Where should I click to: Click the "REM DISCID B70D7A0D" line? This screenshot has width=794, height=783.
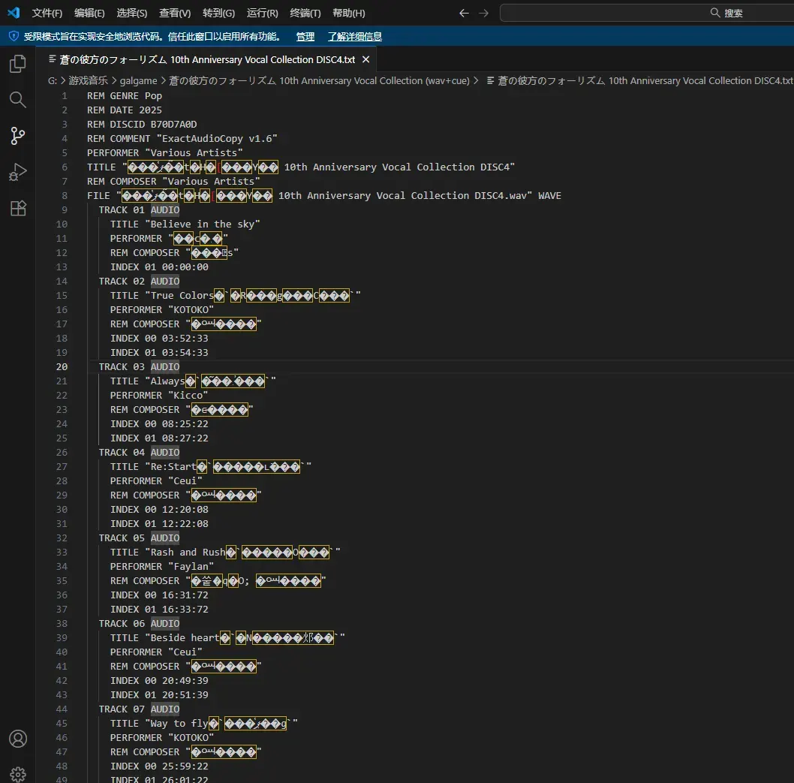pyautogui.click(x=142, y=124)
